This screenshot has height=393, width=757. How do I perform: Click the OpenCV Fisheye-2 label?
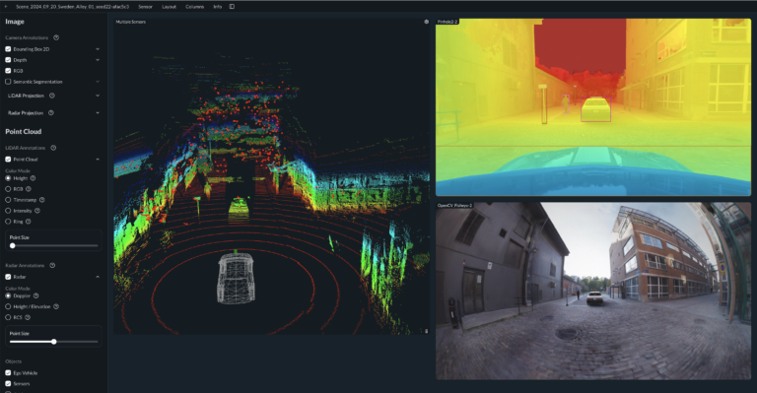point(454,206)
